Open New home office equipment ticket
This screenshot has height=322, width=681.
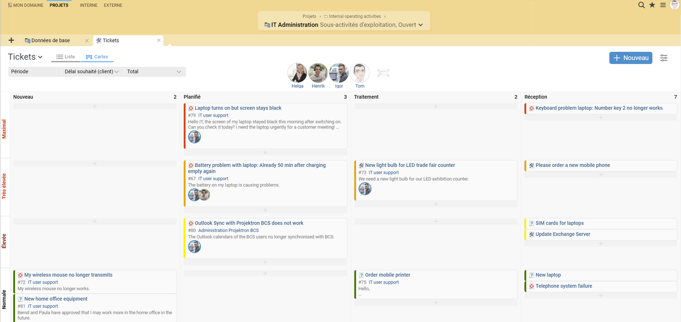(56, 299)
